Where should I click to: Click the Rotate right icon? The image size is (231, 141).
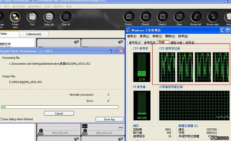[213, 17]
